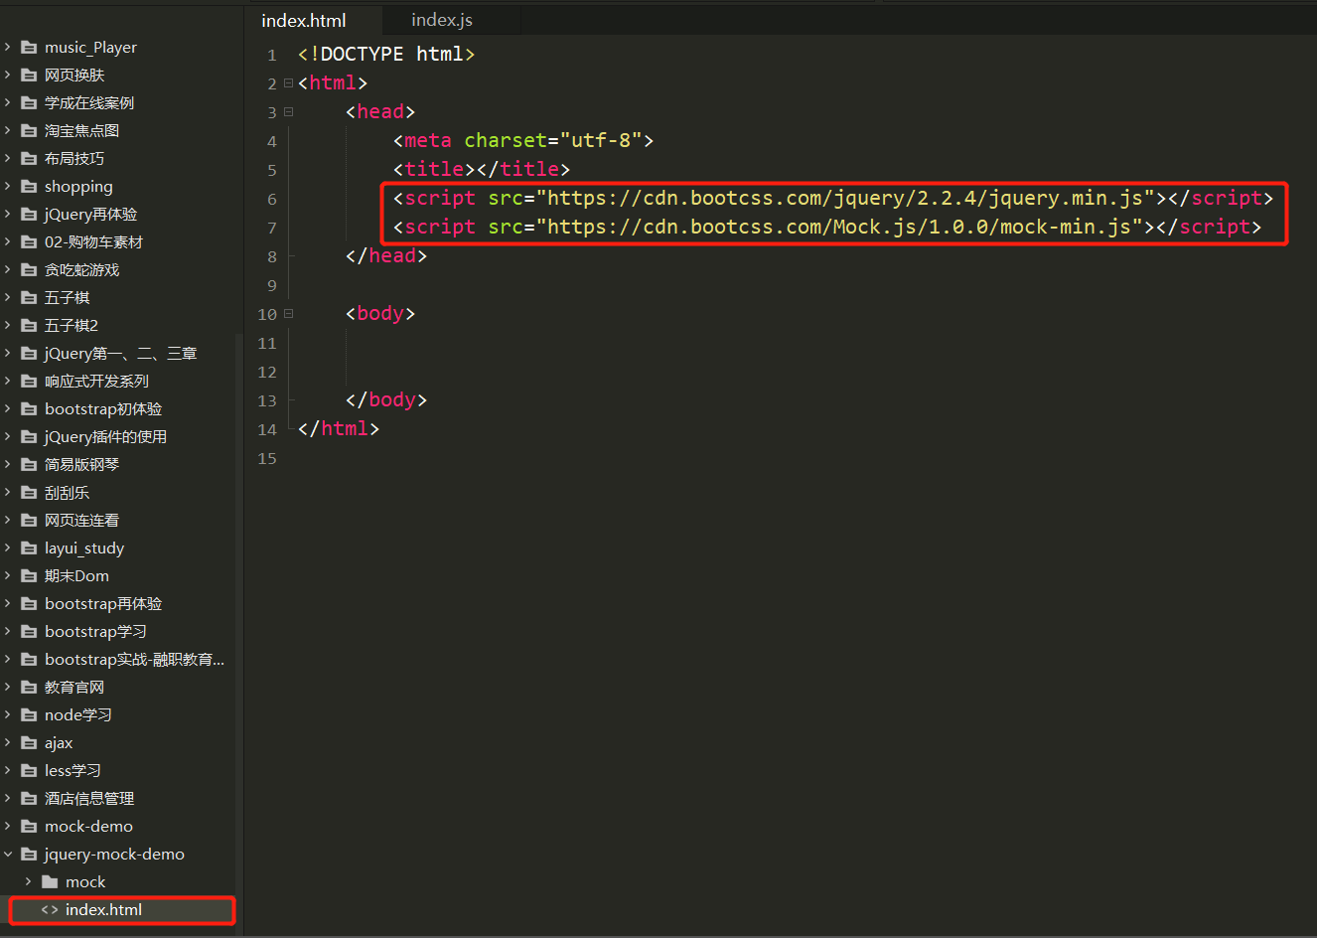This screenshot has width=1317, height=938.
Task: Click the folder icon of the mock-demo row
Action: point(29,826)
